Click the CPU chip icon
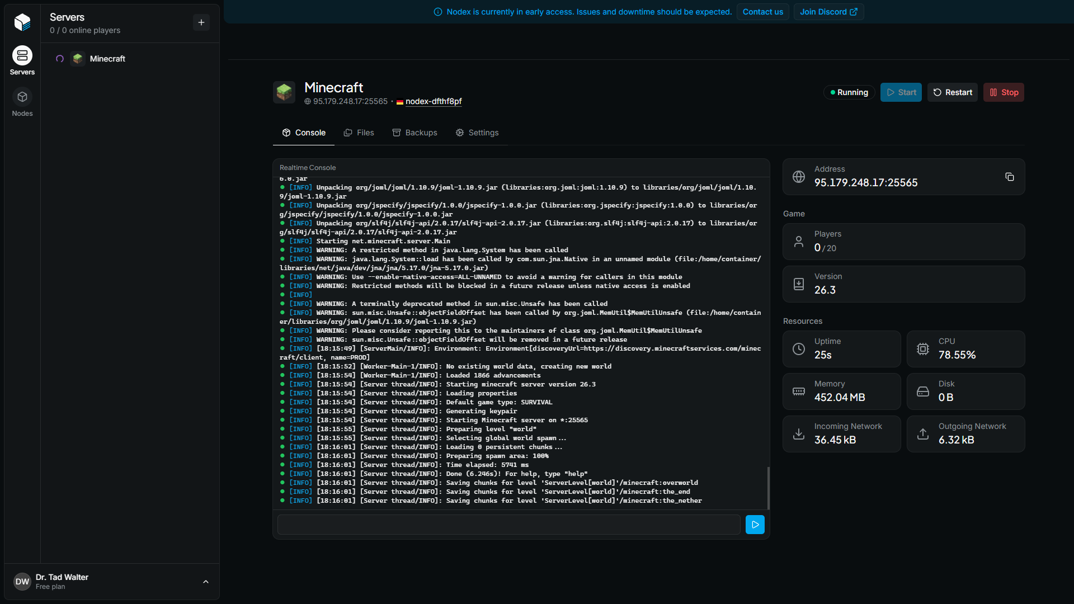The image size is (1074, 604). pyautogui.click(x=923, y=349)
